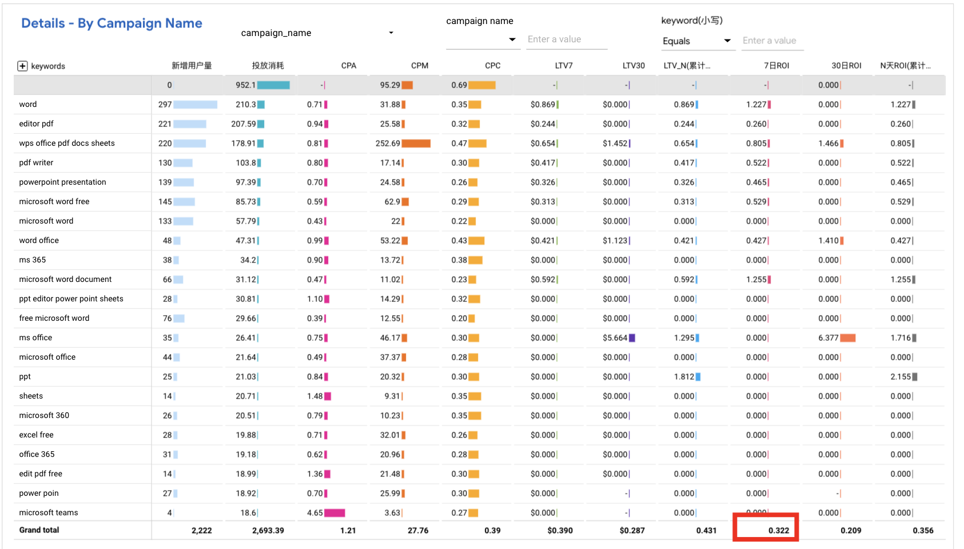
Task: Sort by the 新增用户量 column header
Action: click(x=192, y=66)
